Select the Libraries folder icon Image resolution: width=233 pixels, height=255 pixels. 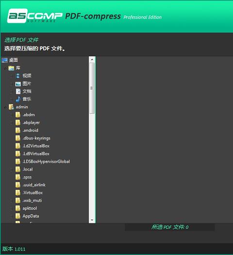[x=11, y=68]
